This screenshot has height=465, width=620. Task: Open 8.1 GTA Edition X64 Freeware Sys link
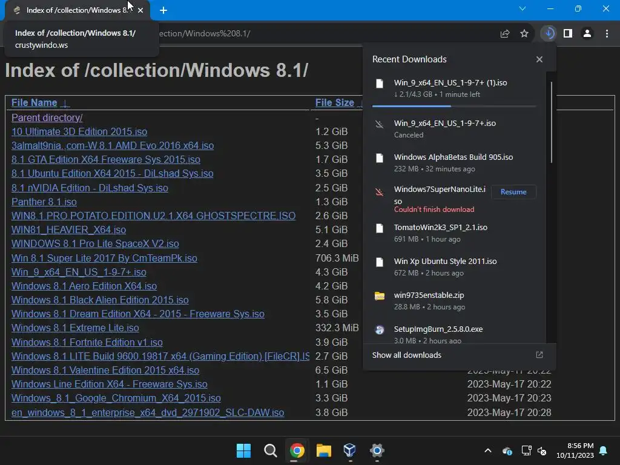pyautogui.click(x=105, y=159)
